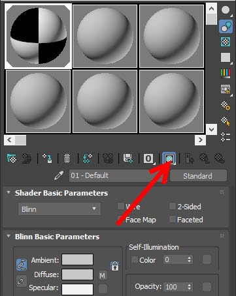Select the bottom-middle sample slot
The width and height of the screenshot is (236, 296).
click(105, 101)
